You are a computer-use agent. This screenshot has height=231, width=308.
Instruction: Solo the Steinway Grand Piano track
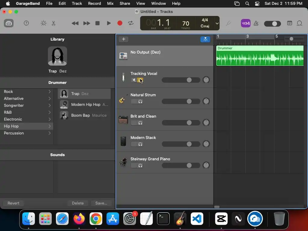point(140,166)
